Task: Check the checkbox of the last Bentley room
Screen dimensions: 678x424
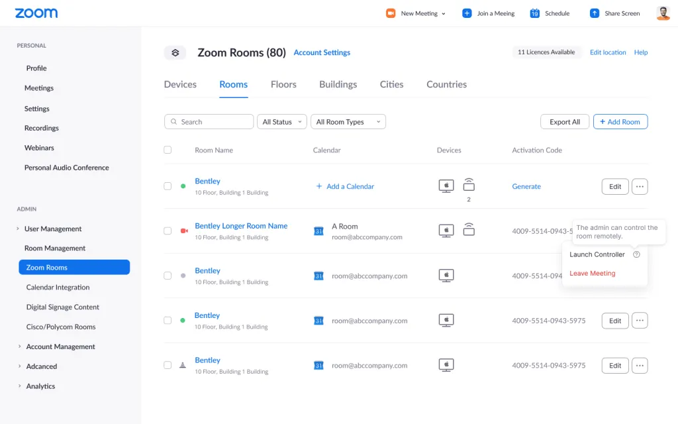Action: [168, 365]
